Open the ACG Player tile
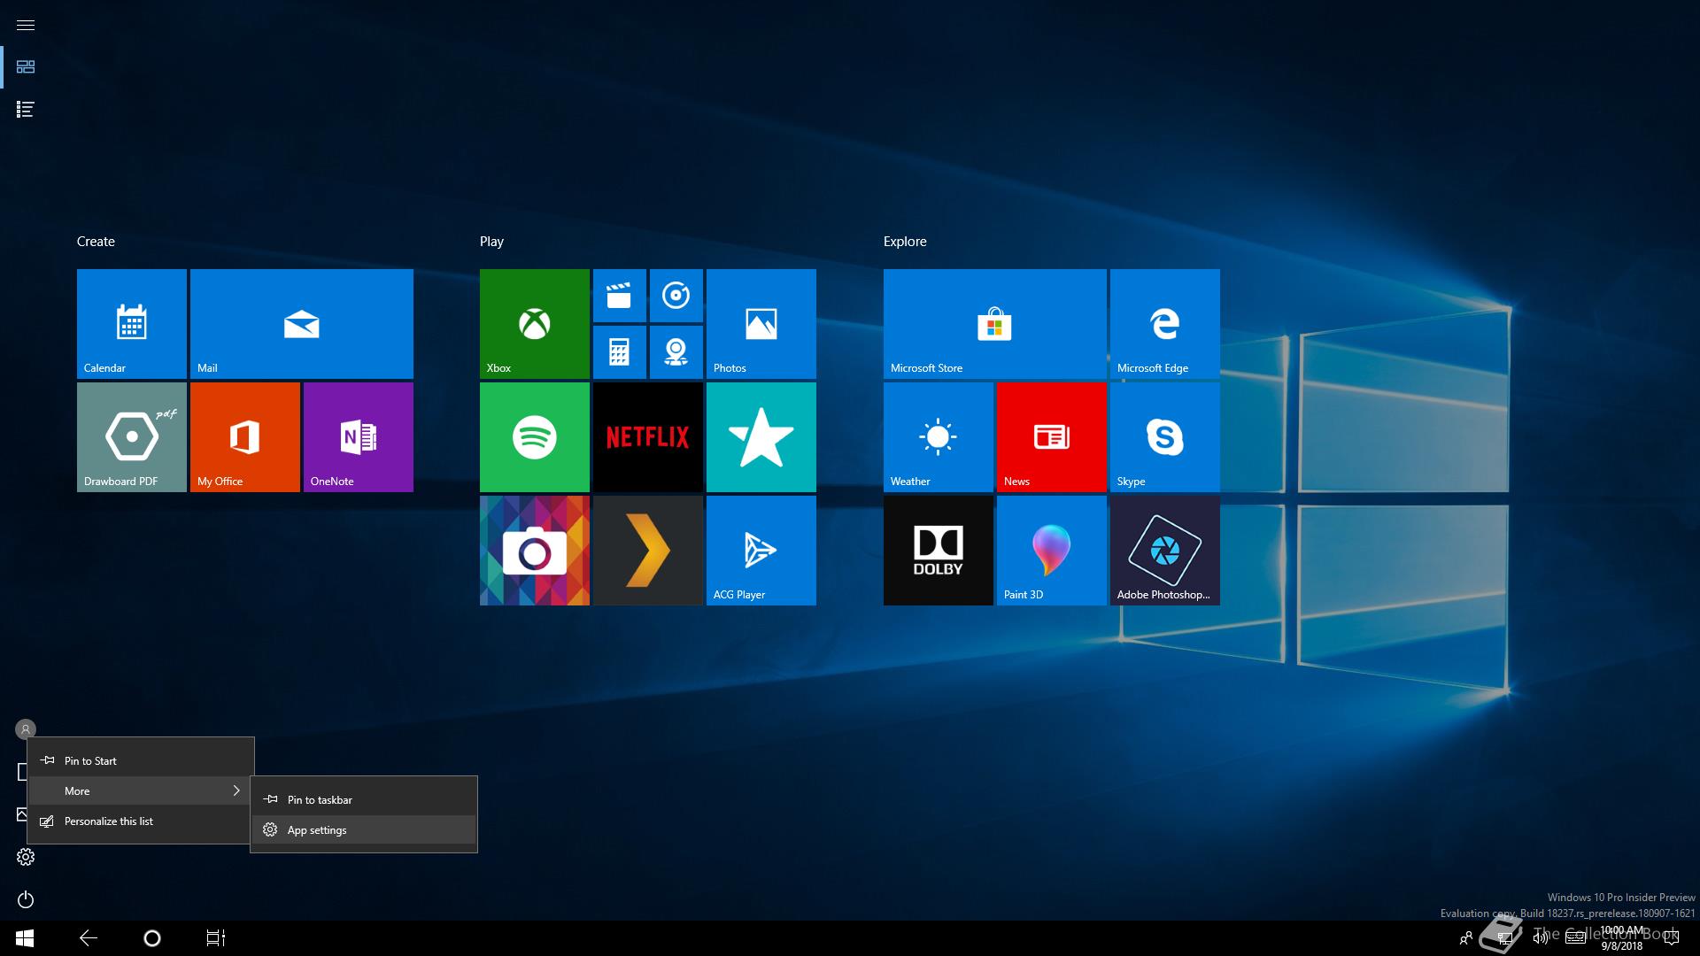The image size is (1700, 956). [761, 551]
